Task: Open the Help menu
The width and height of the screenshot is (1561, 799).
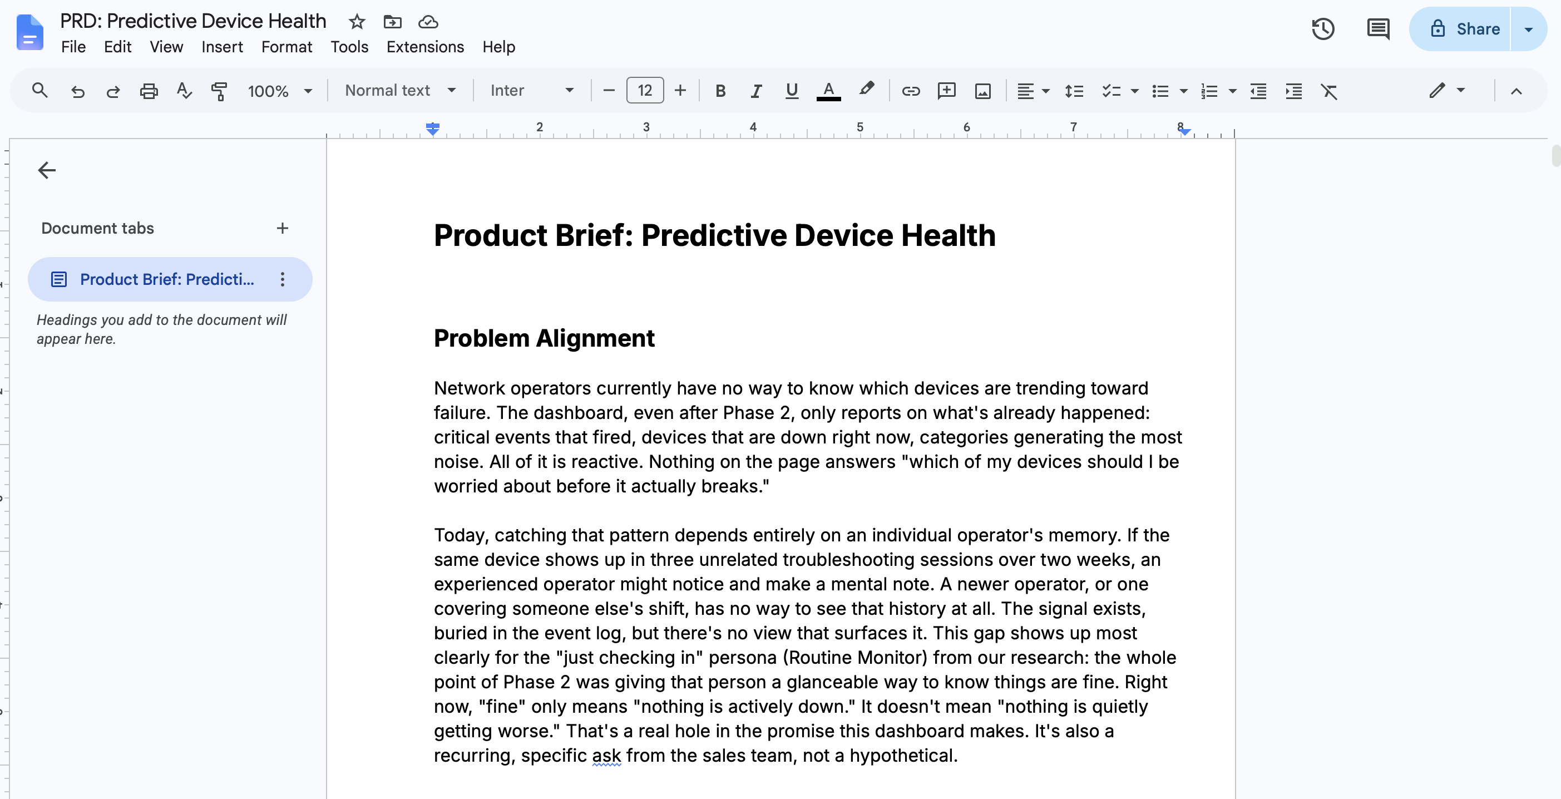Action: tap(498, 47)
